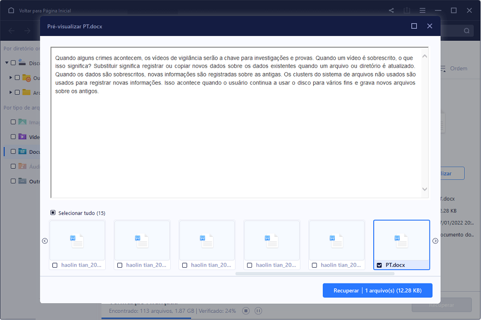
Task: Click the audio category icon in sidebar
Action: point(23,166)
